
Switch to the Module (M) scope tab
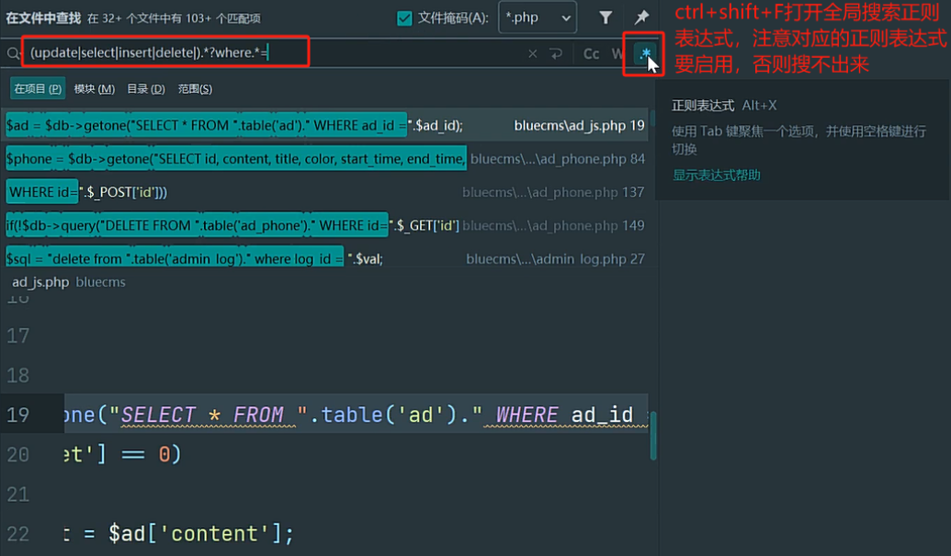point(94,88)
